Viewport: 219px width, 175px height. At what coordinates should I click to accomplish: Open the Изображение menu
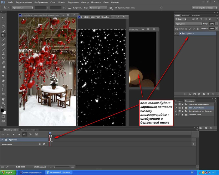tap(41, 2)
